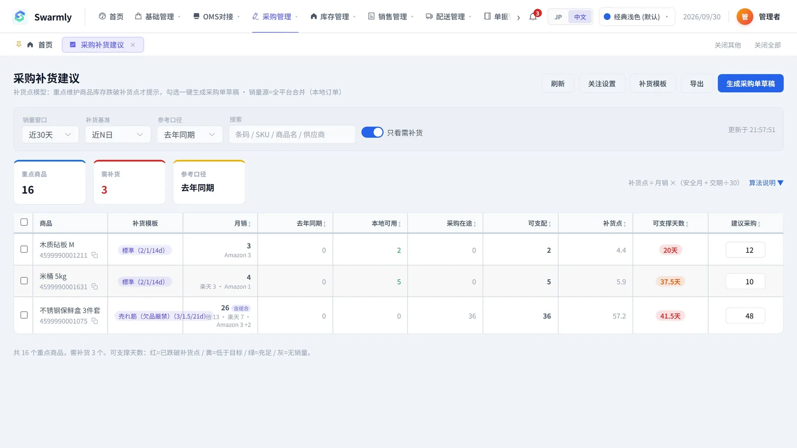Viewport: 797px width, 448px height.
Task: Check the 米桶 5kg row checkbox
Action: pos(24,281)
